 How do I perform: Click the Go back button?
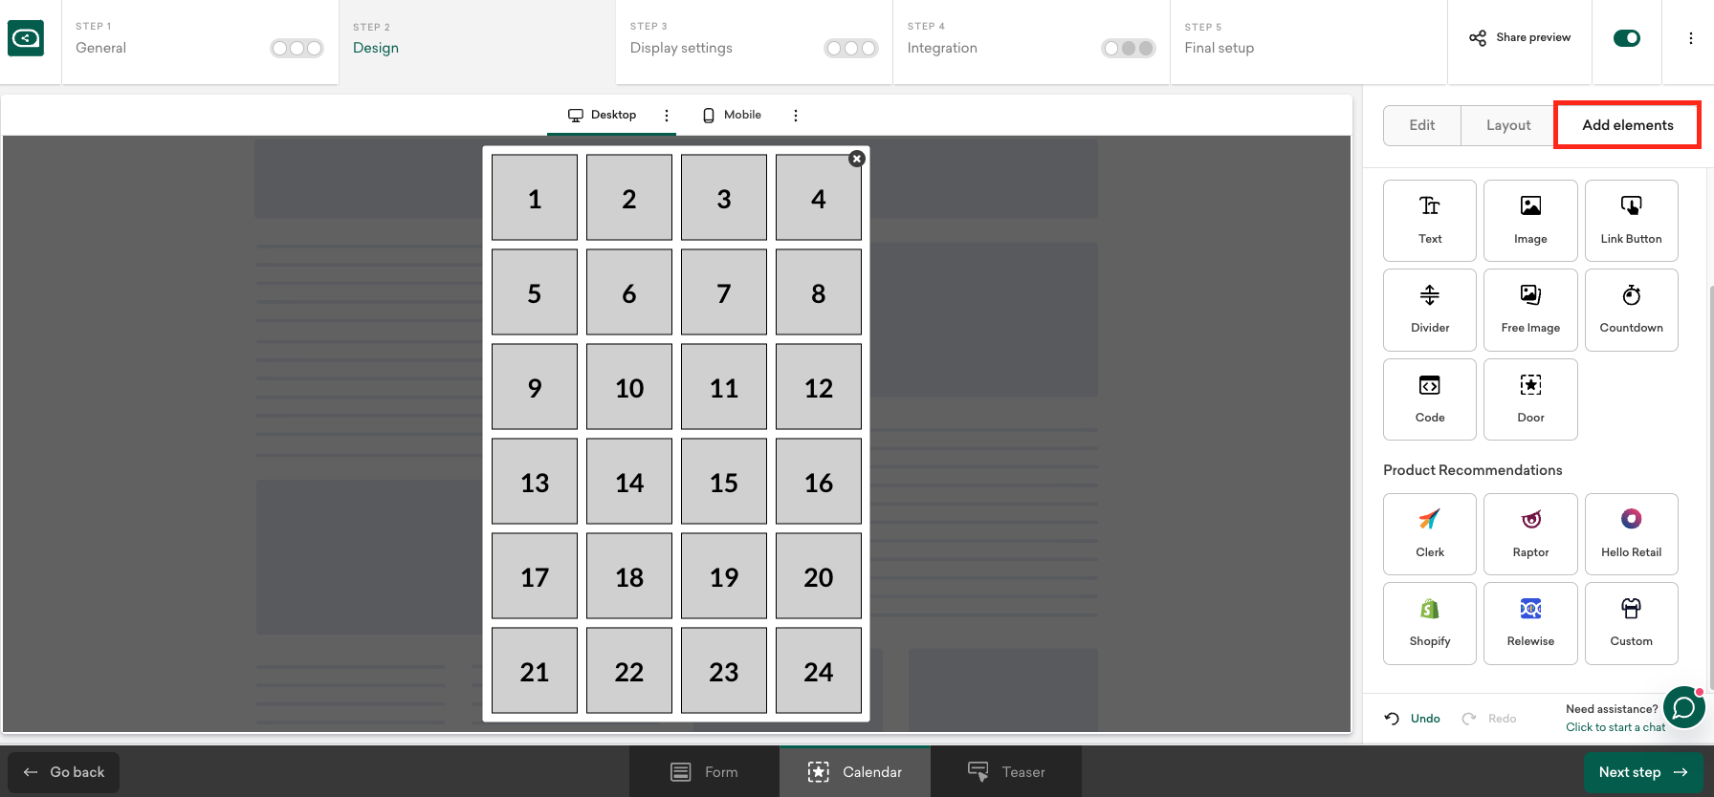point(64,772)
